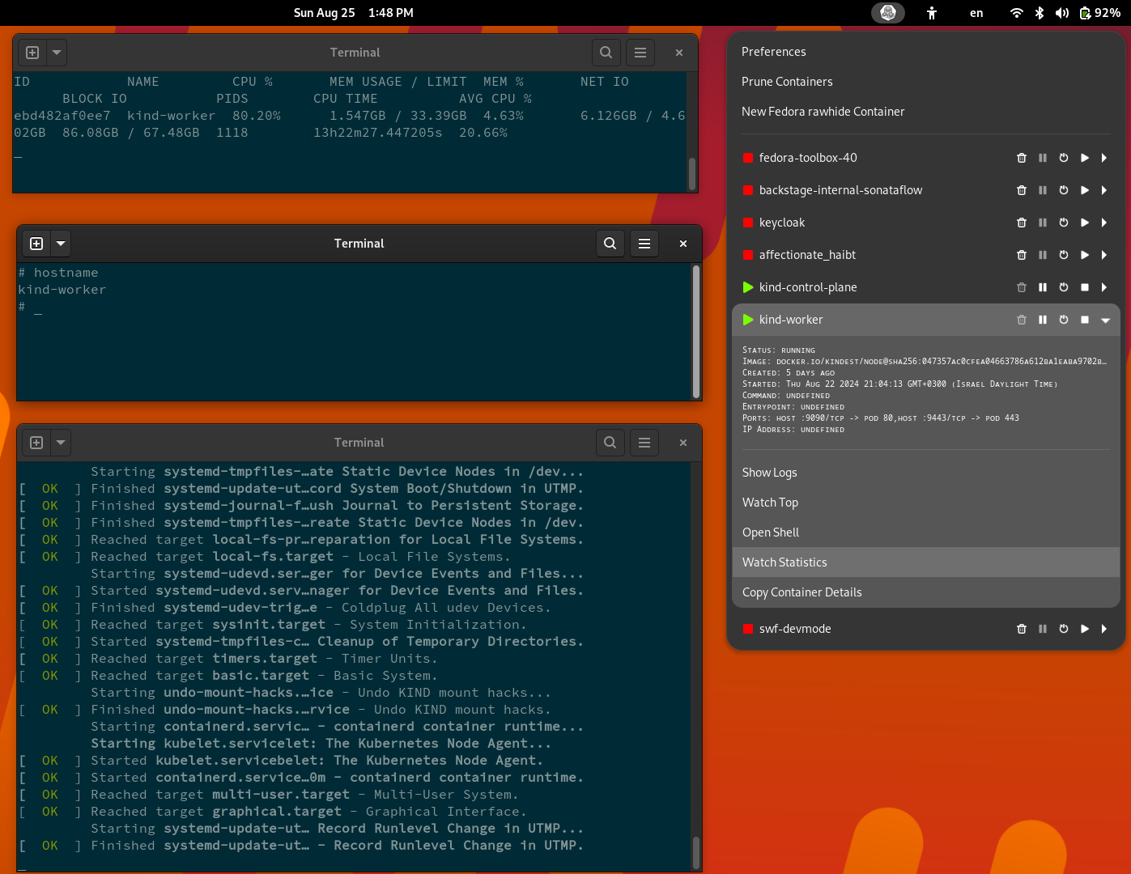Restart the kind-control-plane container
Image resolution: width=1131 pixels, height=874 pixels.
(x=1064, y=287)
